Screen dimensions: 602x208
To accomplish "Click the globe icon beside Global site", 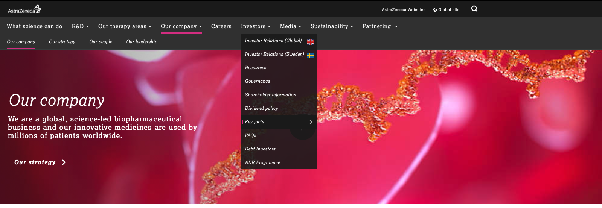I will (435, 10).
